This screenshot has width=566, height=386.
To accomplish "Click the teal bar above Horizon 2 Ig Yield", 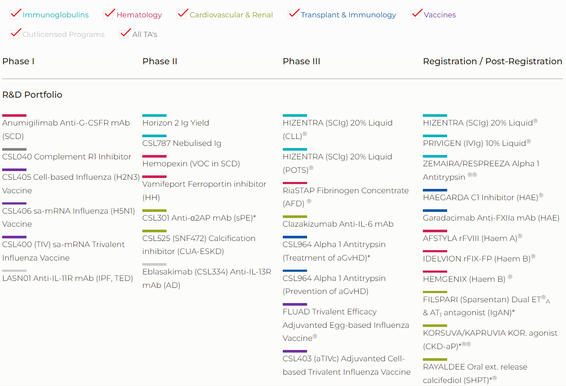I will pyautogui.click(x=154, y=115).
